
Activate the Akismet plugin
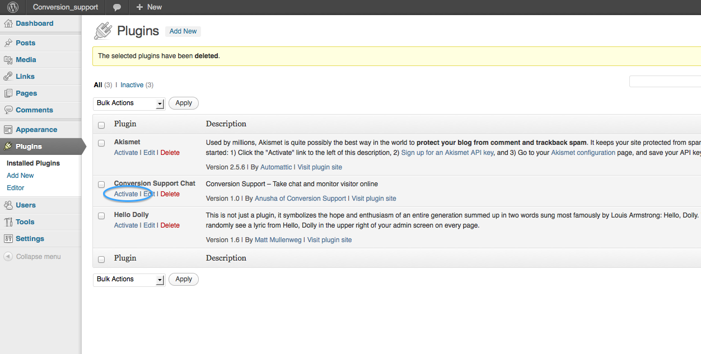tap(126, 153)
